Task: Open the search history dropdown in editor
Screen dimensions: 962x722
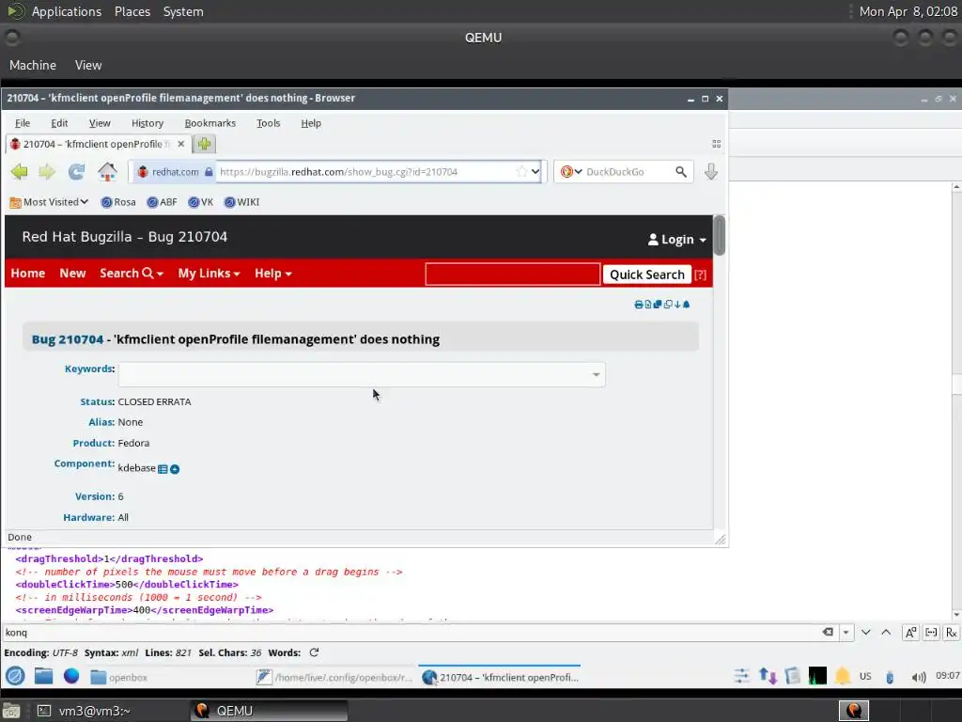Action: coord(846,633)
